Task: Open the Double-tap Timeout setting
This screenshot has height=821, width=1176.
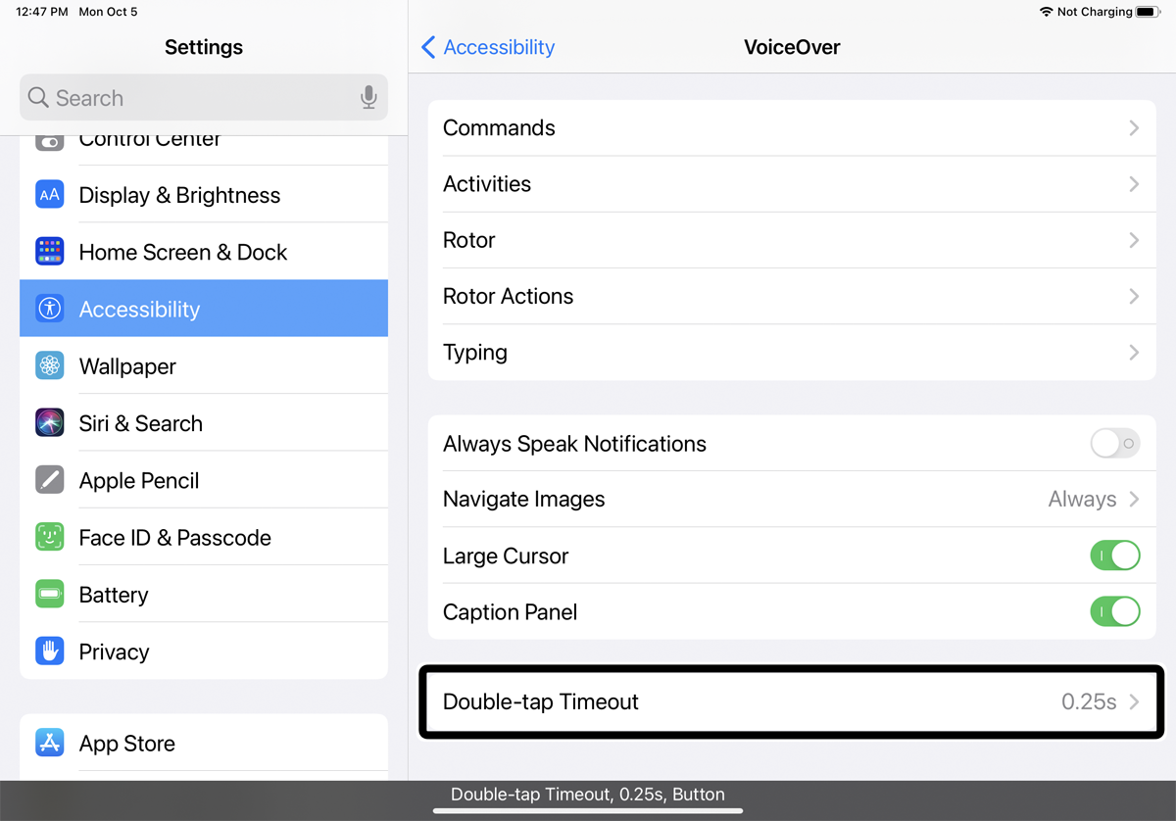Action: 792,701
